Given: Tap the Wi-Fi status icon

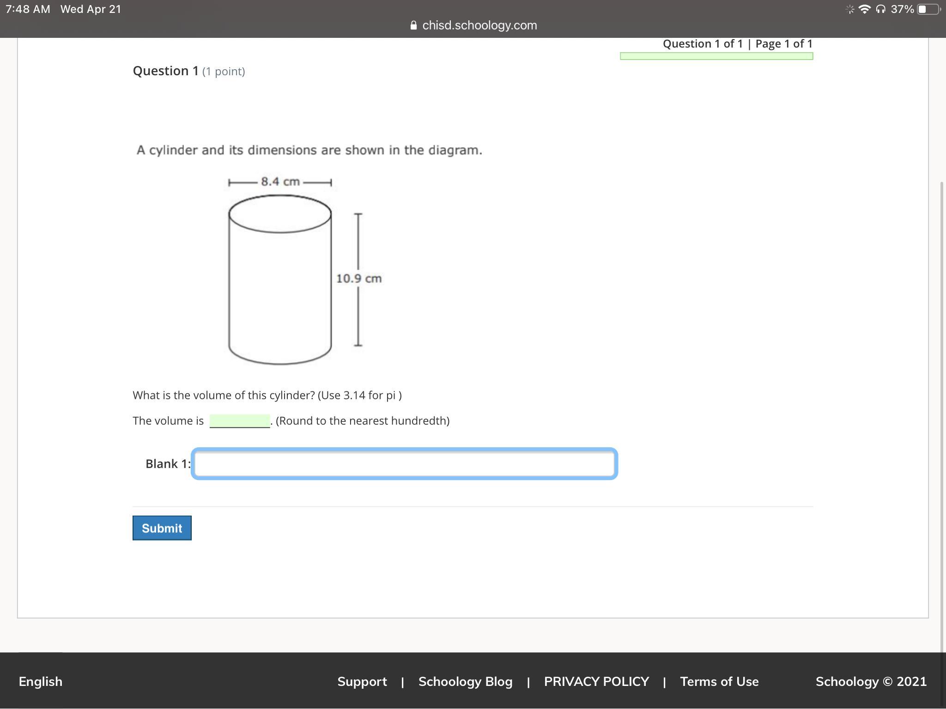Looking at the screenshot, I should click(864, 9).
